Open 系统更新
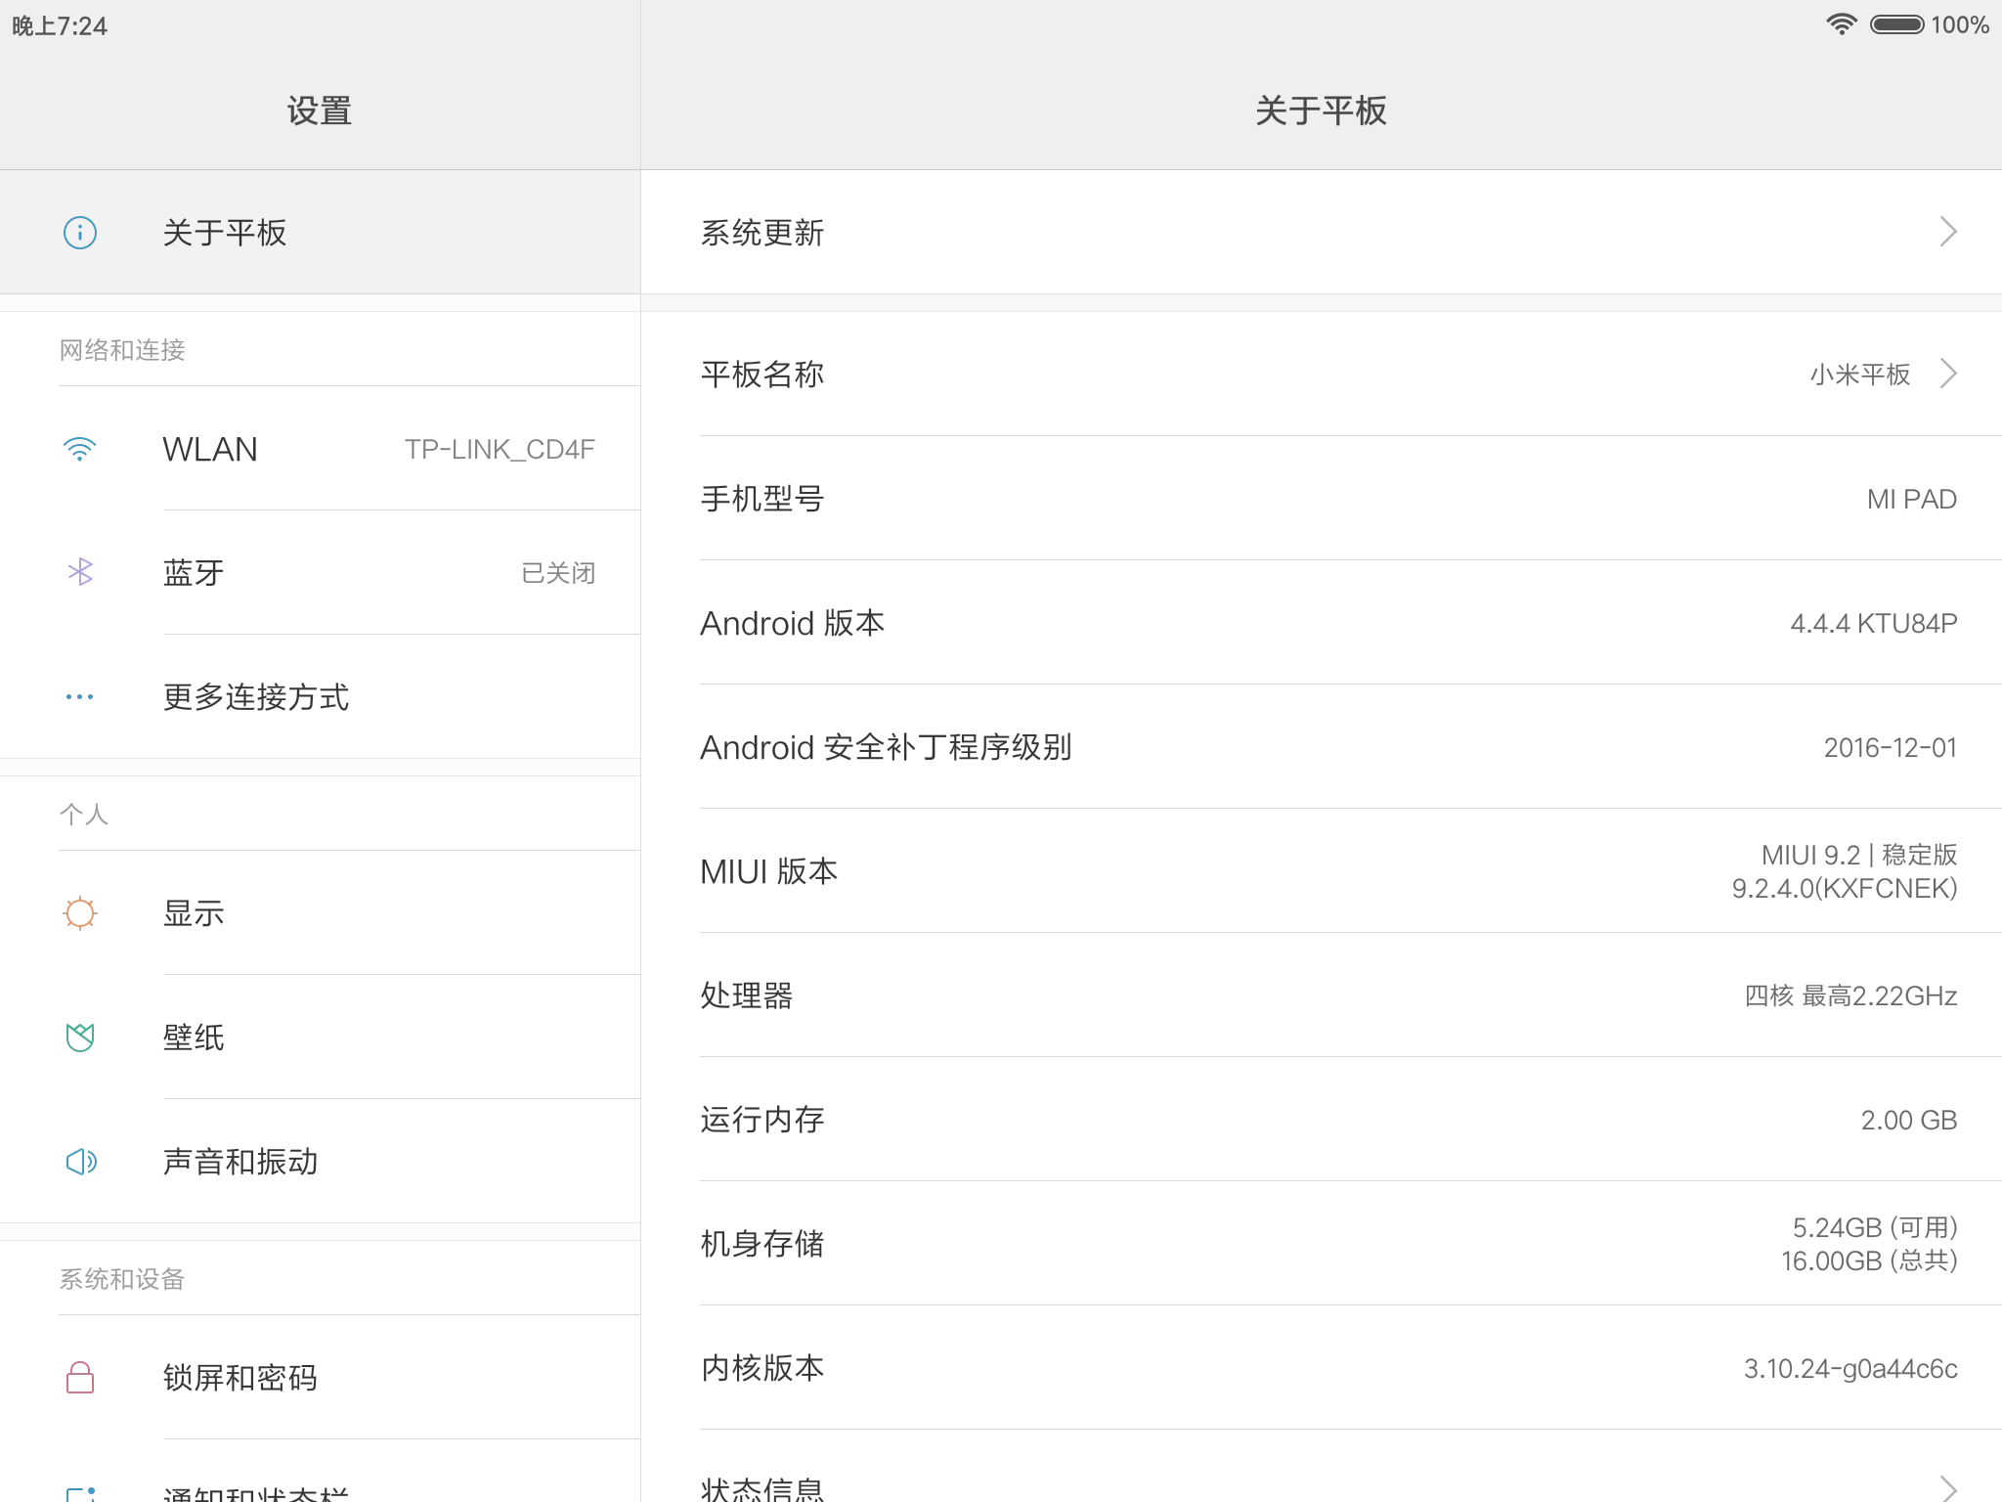This screenshot has width=2002, height=1502. (1322, 233)
